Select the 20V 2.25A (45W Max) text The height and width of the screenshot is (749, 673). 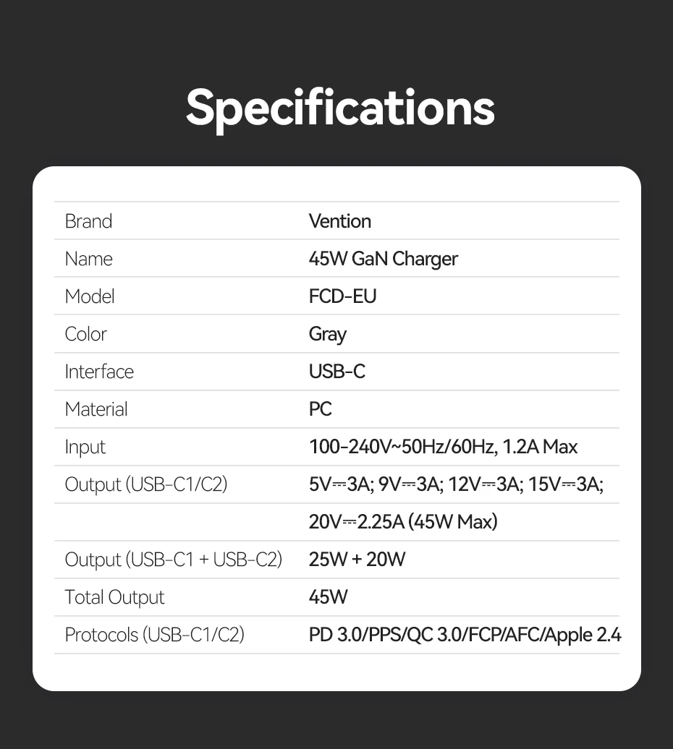(x=403, y=522)
